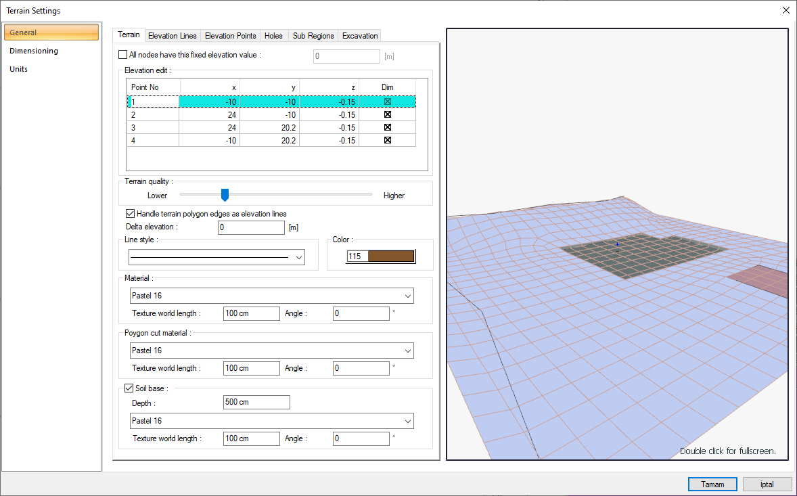
Task: Uncheck the Soil base checkbox
Action: click(x=130, y=388)
